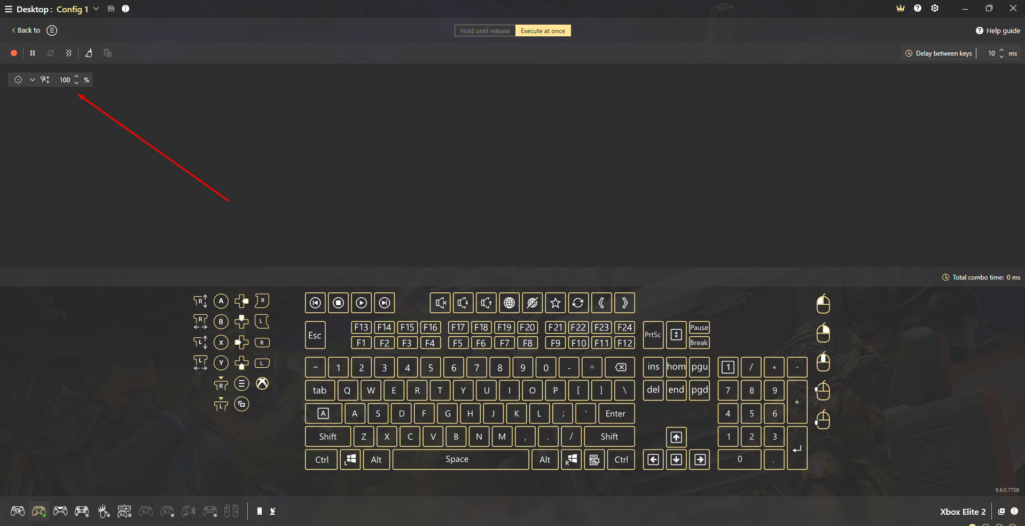
Task: Click the rumble waves icon in toolbar
Action: pos(68,53)
